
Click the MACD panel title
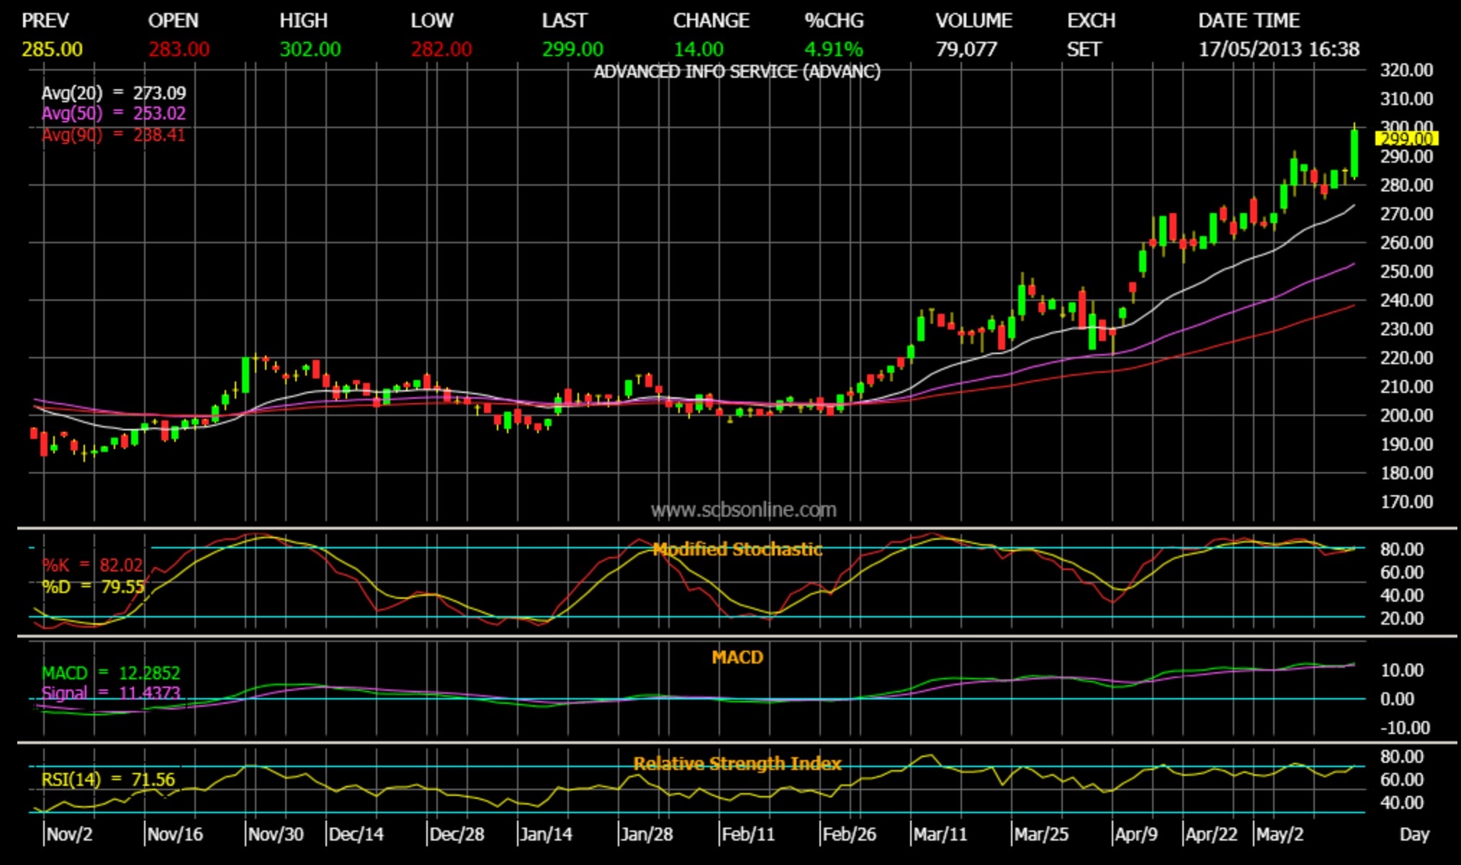tap(737, 658)
